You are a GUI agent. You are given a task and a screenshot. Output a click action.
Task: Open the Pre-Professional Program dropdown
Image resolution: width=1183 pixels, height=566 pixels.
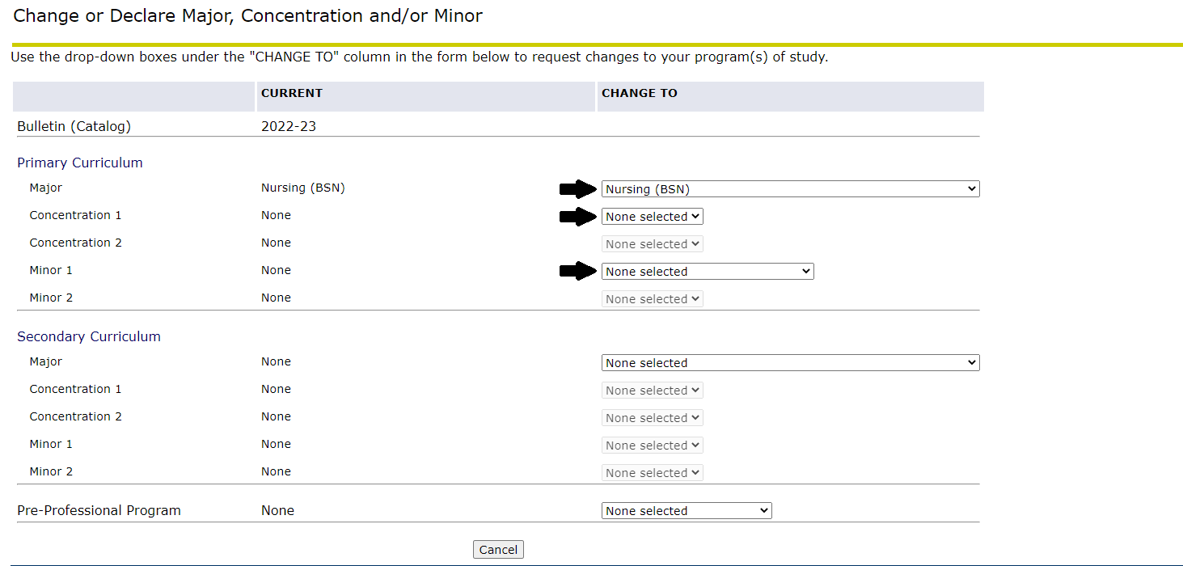click(x=687, y=511)
